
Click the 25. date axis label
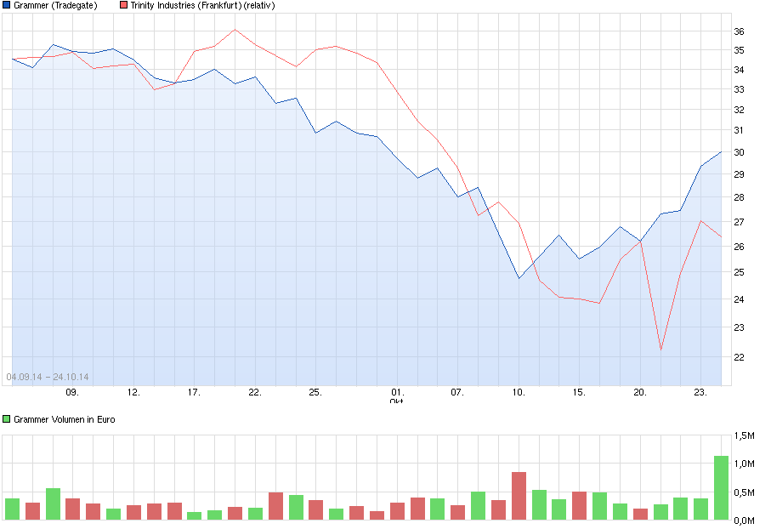315,392
